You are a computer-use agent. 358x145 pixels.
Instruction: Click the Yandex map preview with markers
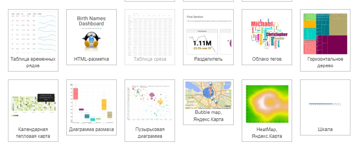click(x=208, y=95)
